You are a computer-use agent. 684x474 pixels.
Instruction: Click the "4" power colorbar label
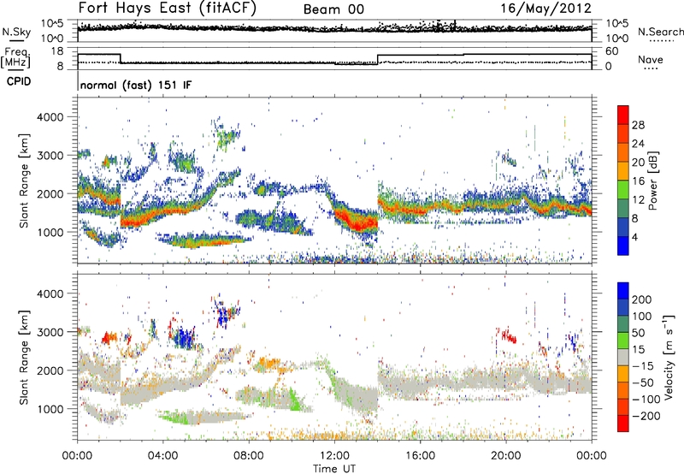coord(635,237)
